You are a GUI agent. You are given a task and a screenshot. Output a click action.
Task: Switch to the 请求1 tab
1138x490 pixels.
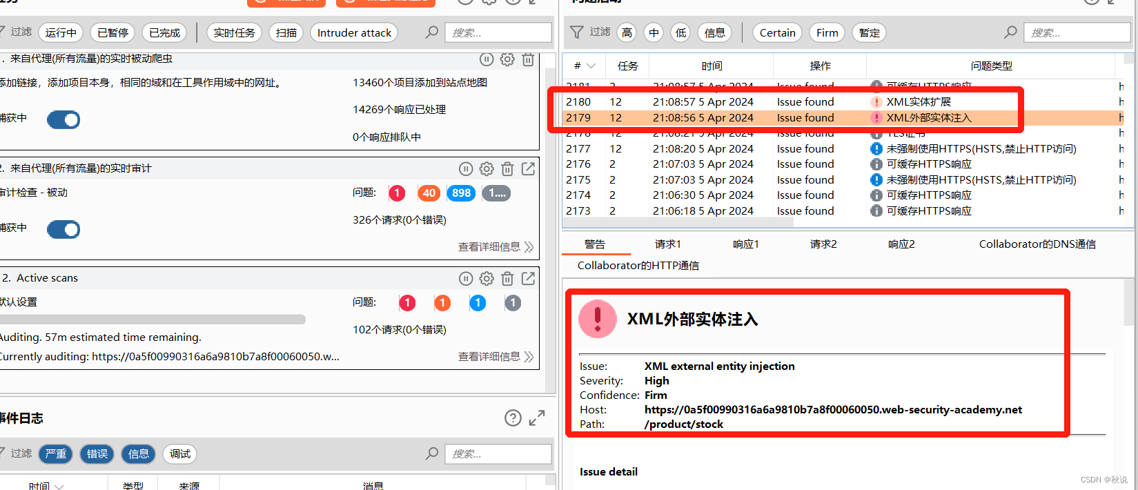668,244
